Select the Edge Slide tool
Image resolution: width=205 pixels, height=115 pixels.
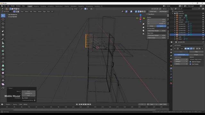[x=3, y=77]
